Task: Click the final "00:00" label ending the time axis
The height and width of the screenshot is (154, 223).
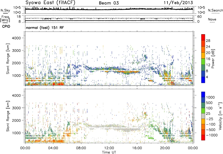Action: tap(193, 148)
